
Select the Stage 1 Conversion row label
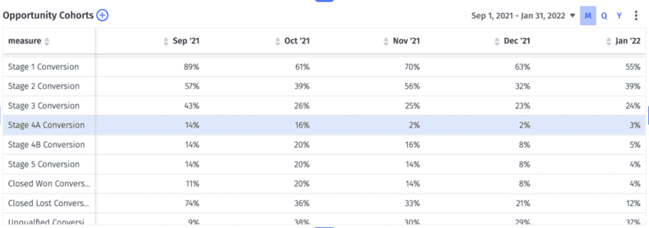(44, 67)
